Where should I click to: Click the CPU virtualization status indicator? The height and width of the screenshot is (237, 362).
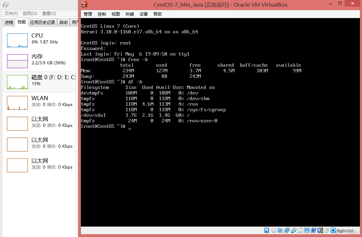pos(320,230)
